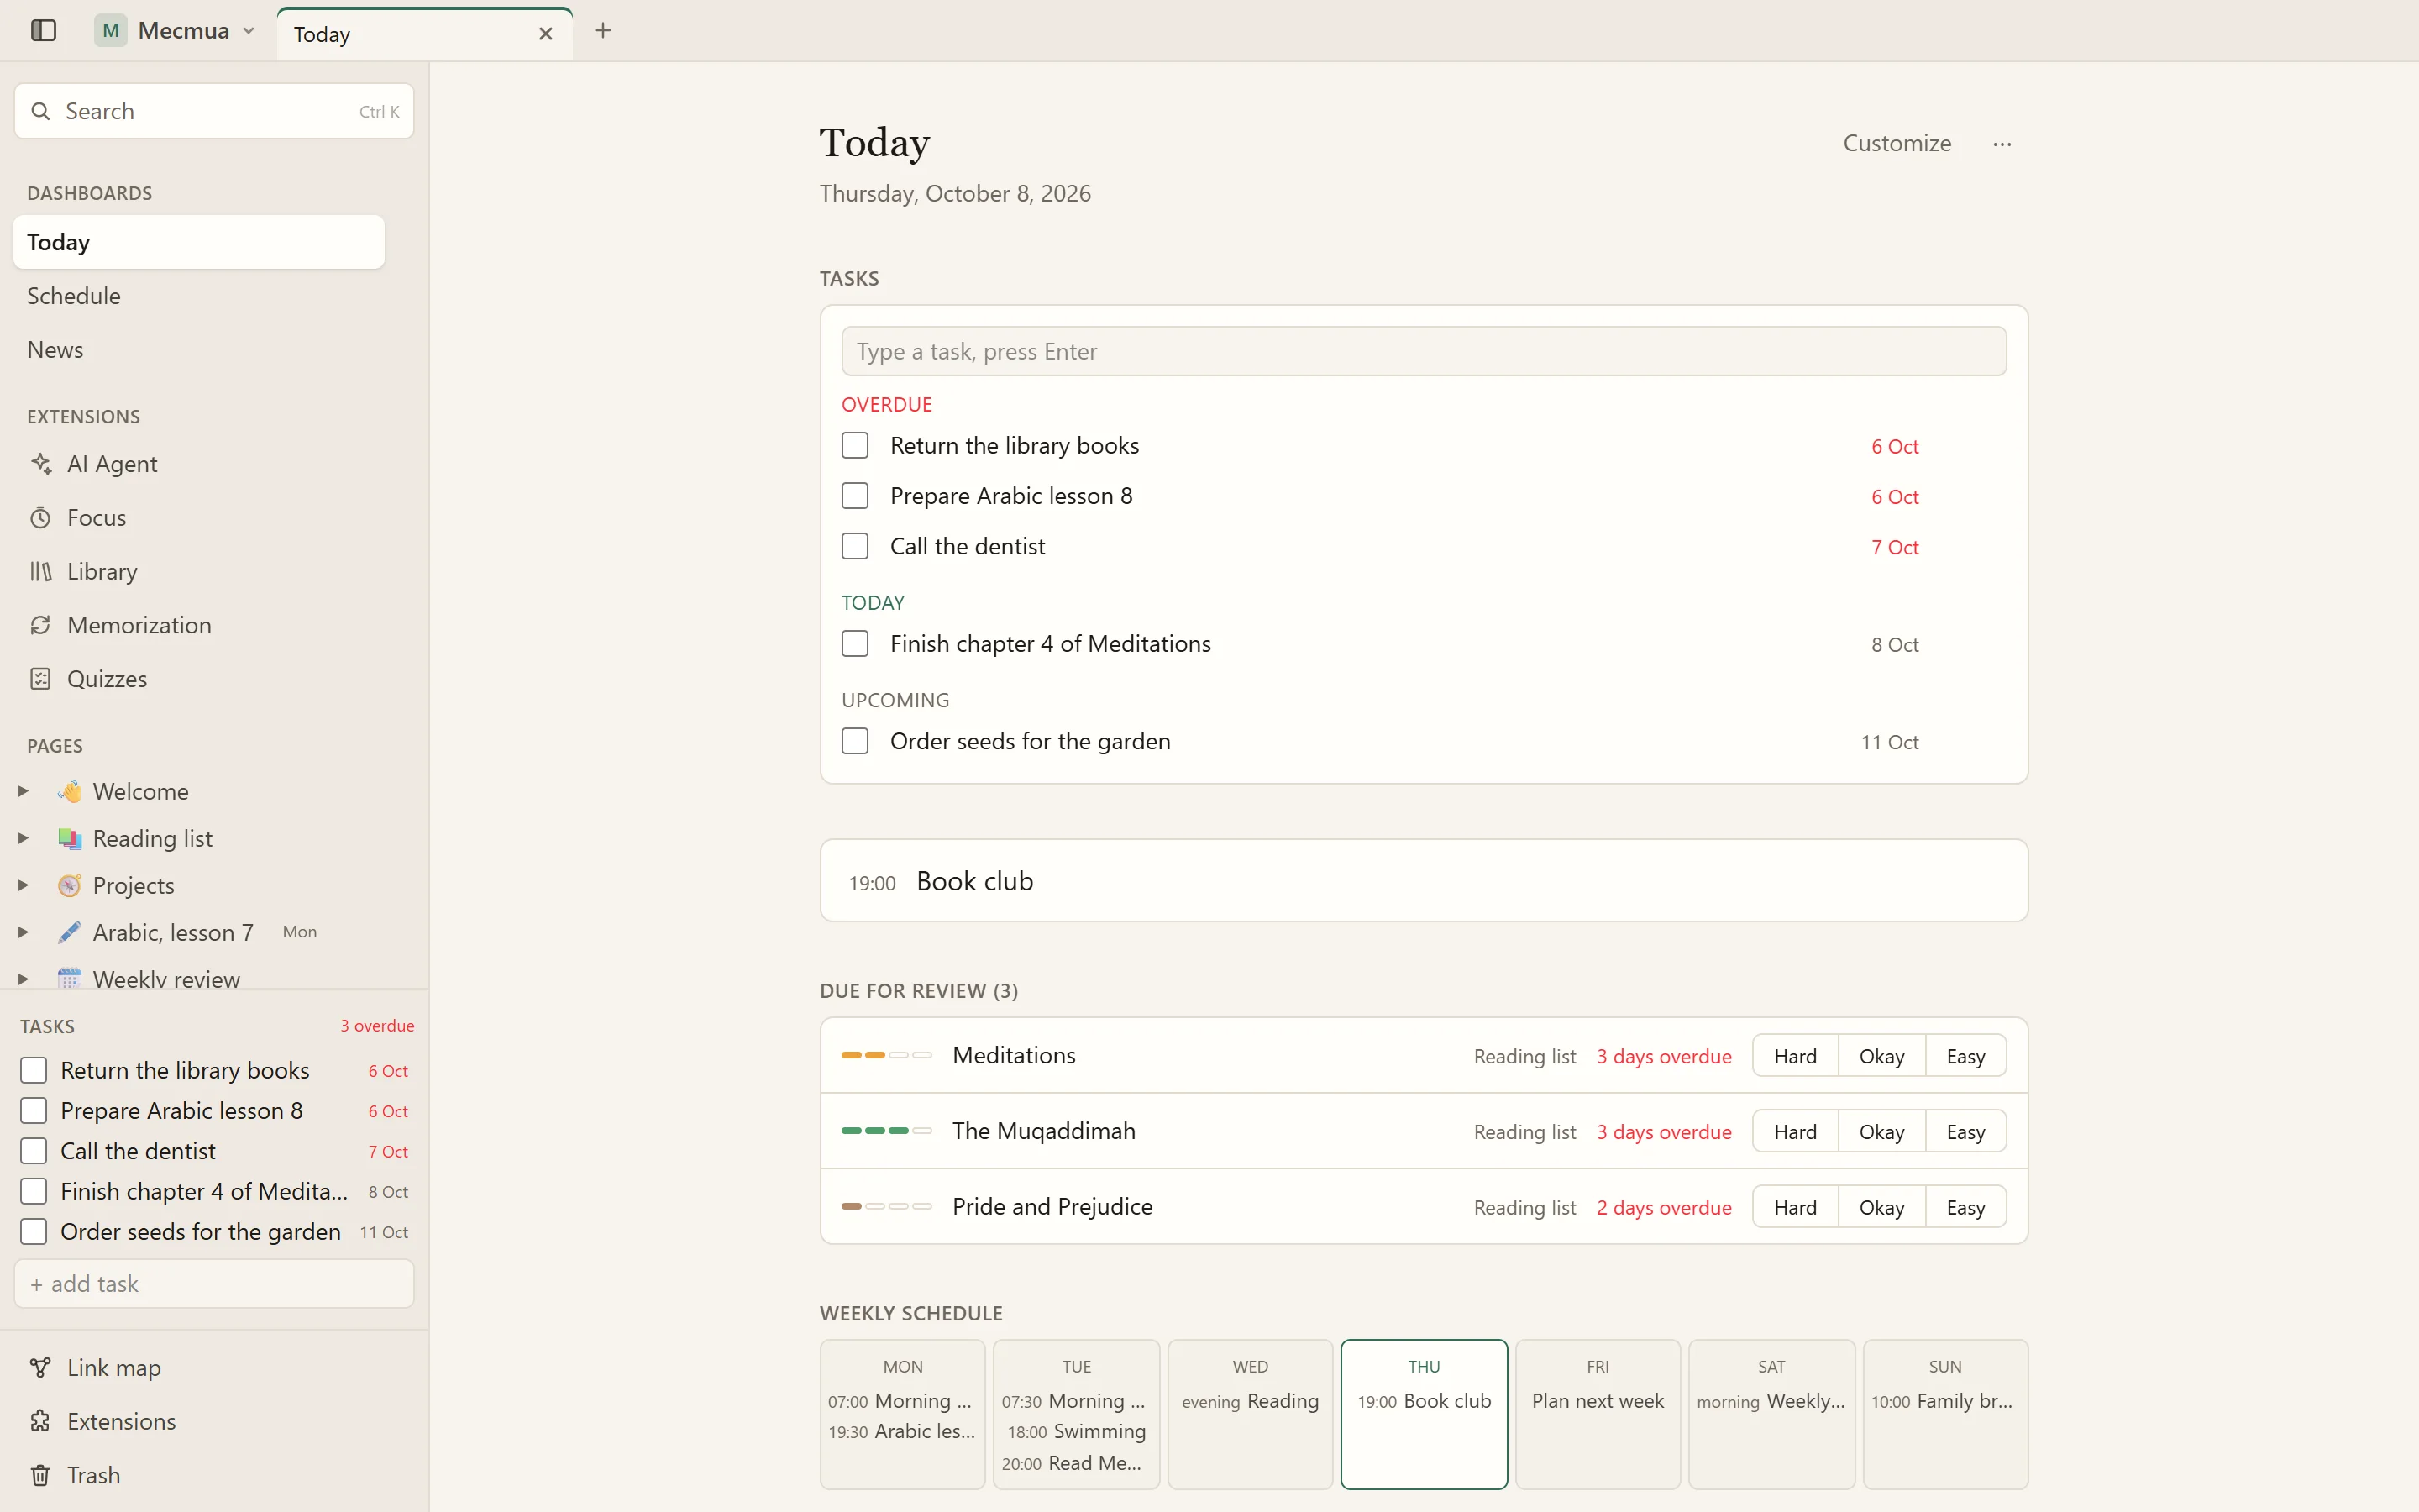The height and width of the screenshot is (1512, 2419).
Task: Open the 19:00 Book club event card
Action: click(x=1424, y=881)
